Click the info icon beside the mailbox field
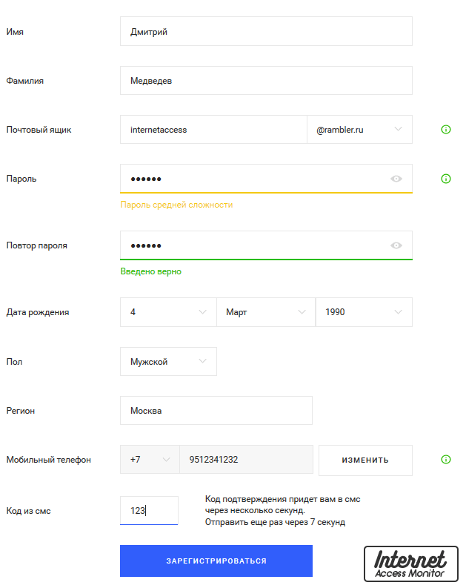Screen dimensions: 466x588 pyautogui.click(x=446, y=129)
